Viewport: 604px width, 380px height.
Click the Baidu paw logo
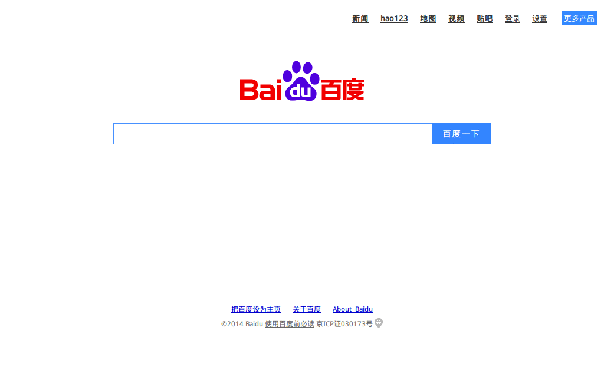[x=301, y=81]
